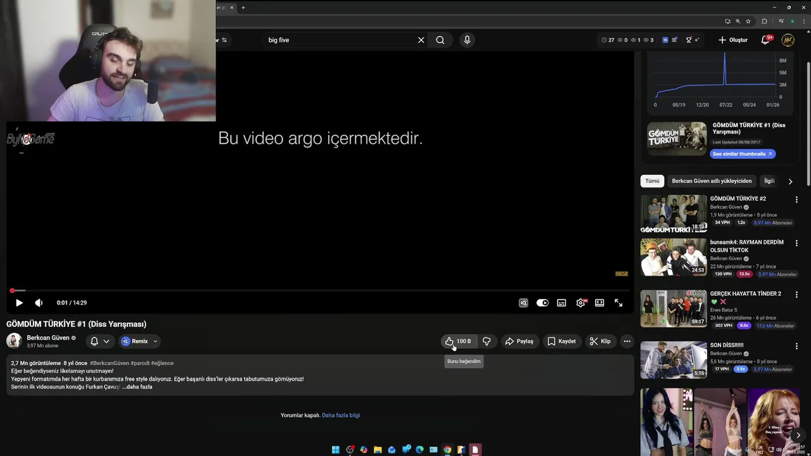Open Berkcan Güven channel avatar
Viewport: 811px width, 456px height.
14,341
